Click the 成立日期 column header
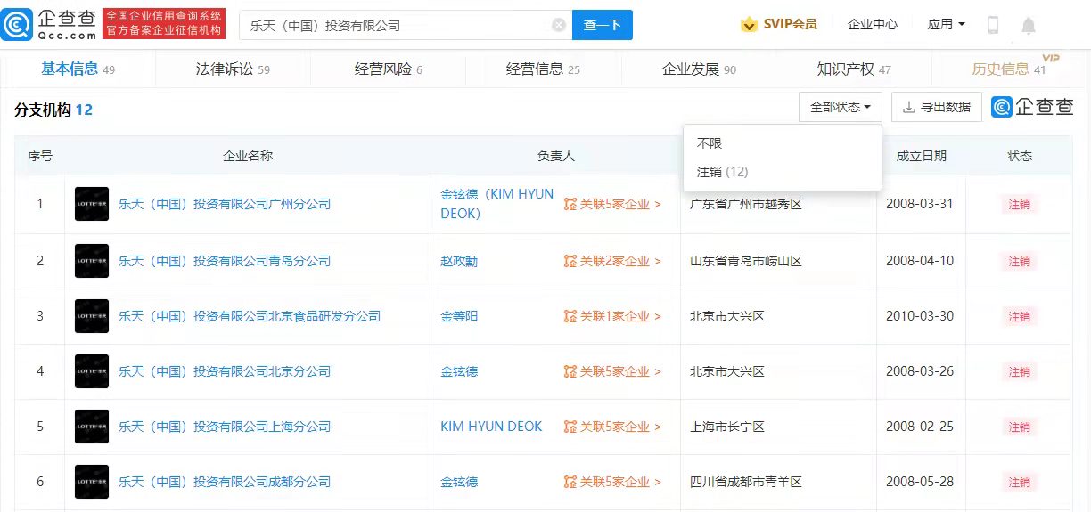Viewport: 1091px width, 512px height. point(922,156)
